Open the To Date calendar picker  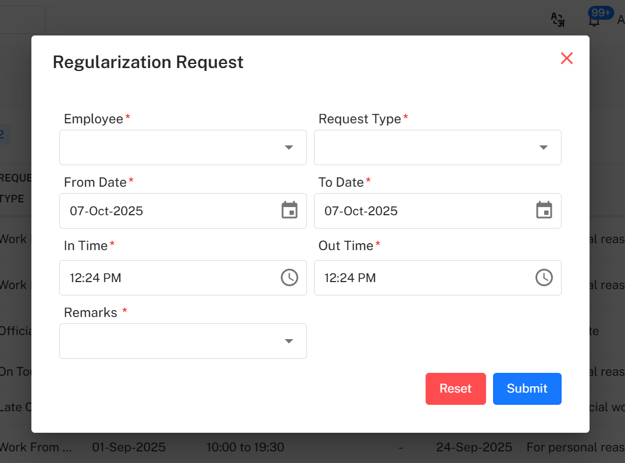click(x=544, y=210)
